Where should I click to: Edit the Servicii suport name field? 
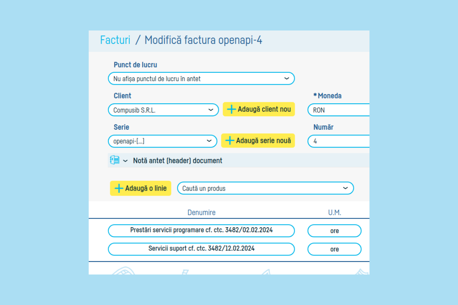click(201, 249)
